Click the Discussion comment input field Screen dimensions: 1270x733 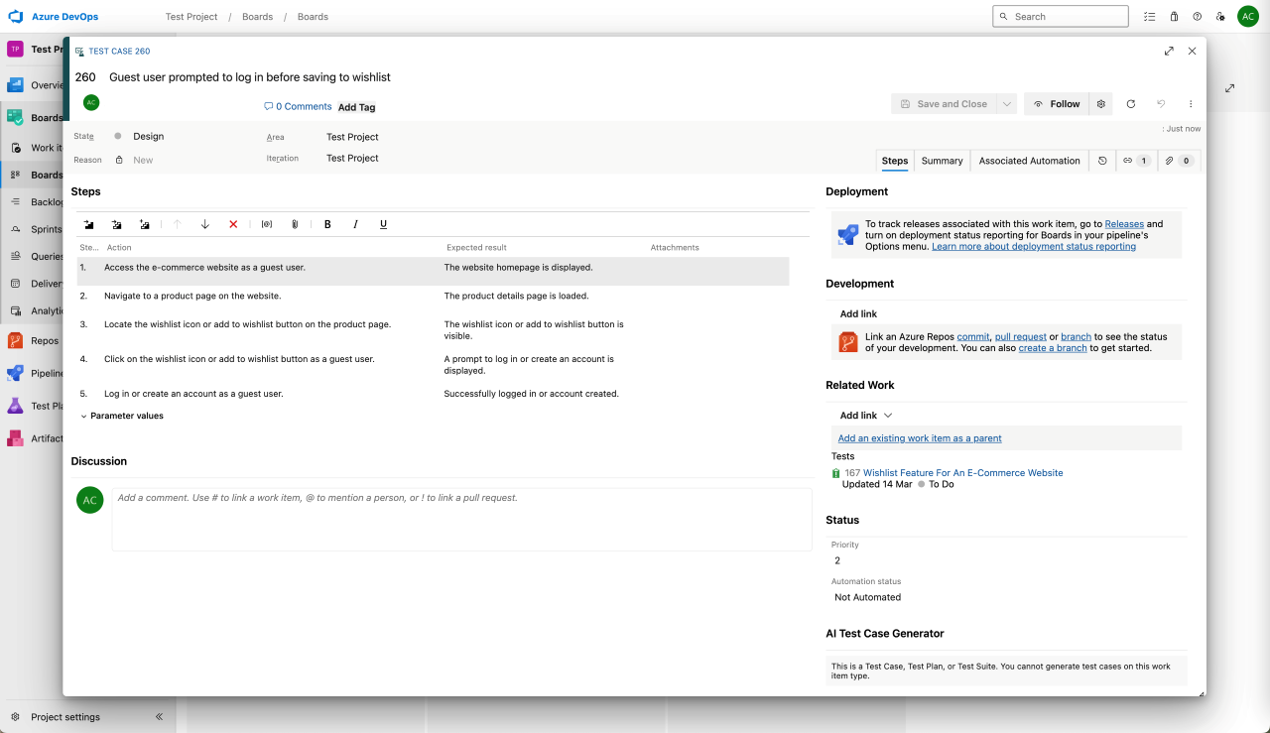(x=461, y=519)
